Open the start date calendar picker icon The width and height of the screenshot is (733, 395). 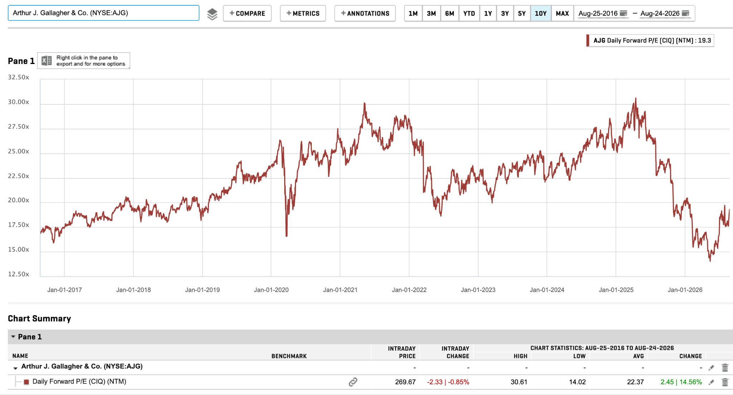click(623, 14)
